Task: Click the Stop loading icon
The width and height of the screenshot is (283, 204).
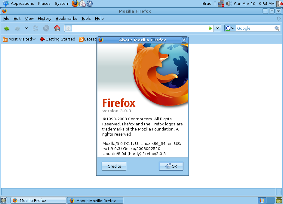Action: [x=46, y=28]
